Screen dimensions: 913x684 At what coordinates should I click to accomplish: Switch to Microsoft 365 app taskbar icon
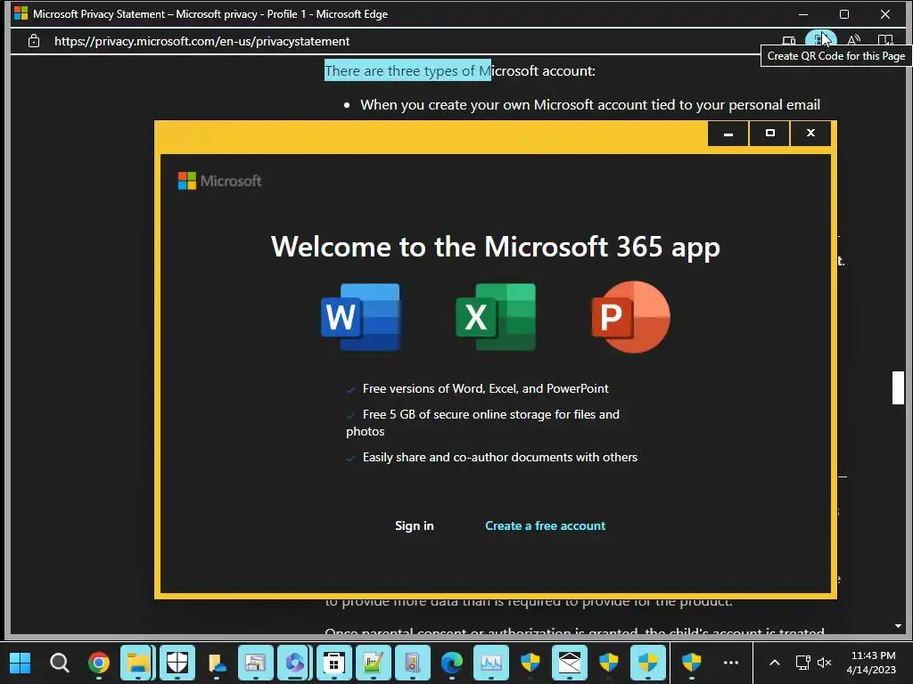tap(294, 663)
